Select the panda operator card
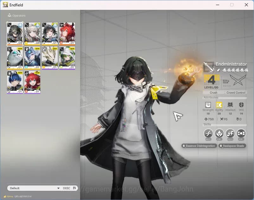This screenshot has height=200, width=254. point(15,58)
